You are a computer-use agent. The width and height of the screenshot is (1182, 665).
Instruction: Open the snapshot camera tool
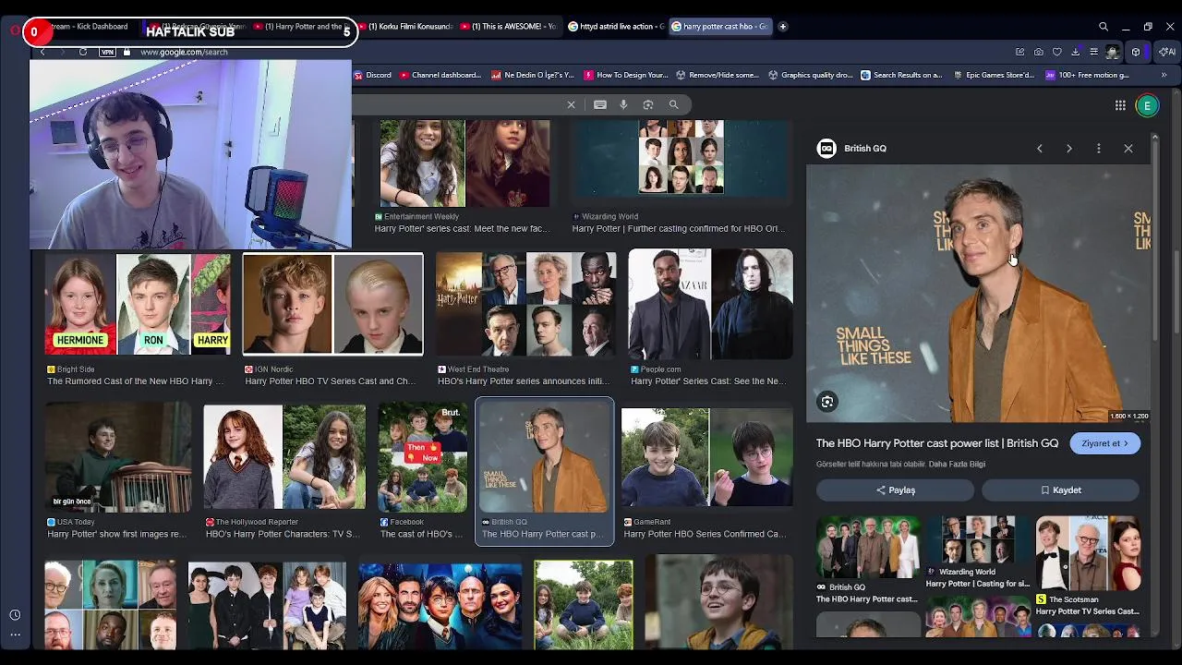[x=1039, y=52]
